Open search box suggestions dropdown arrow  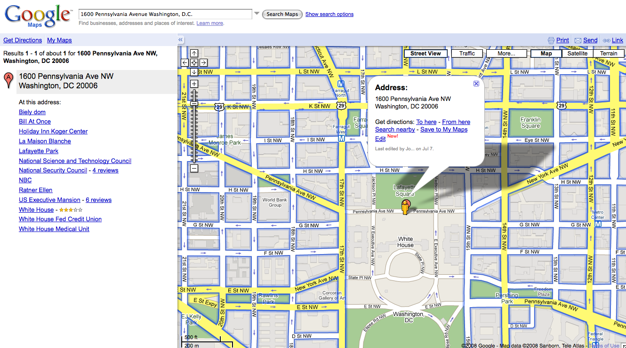(257, 14)
